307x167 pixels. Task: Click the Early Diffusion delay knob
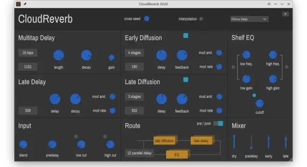[162, 55]
